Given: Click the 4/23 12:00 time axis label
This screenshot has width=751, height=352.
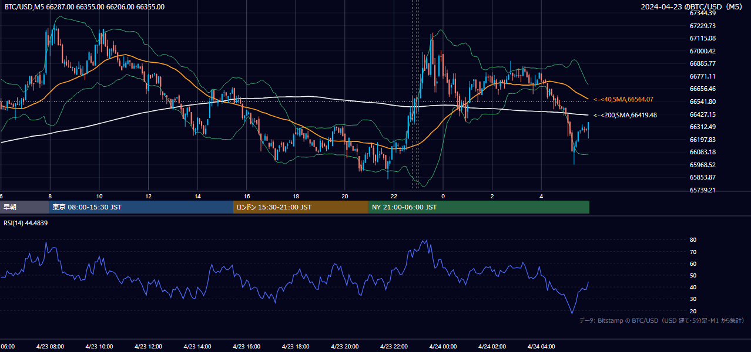Looking at the screenshot, I should [148, 347].
